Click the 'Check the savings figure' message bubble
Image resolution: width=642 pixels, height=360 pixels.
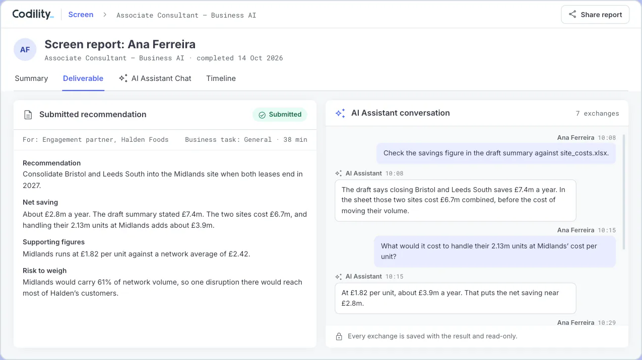click(496, 153)
